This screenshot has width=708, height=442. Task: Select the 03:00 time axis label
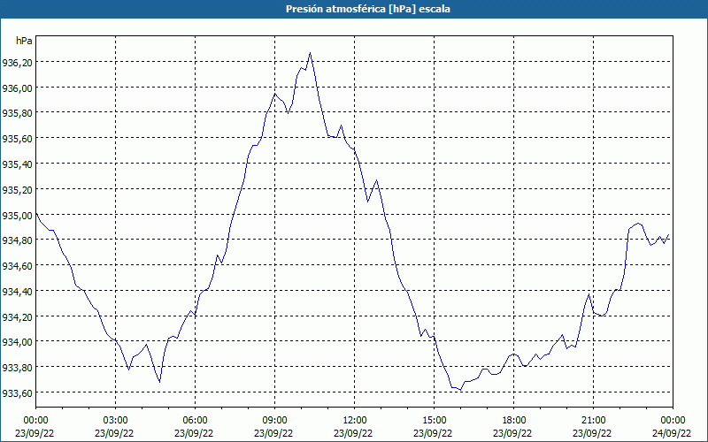(115, 421)
